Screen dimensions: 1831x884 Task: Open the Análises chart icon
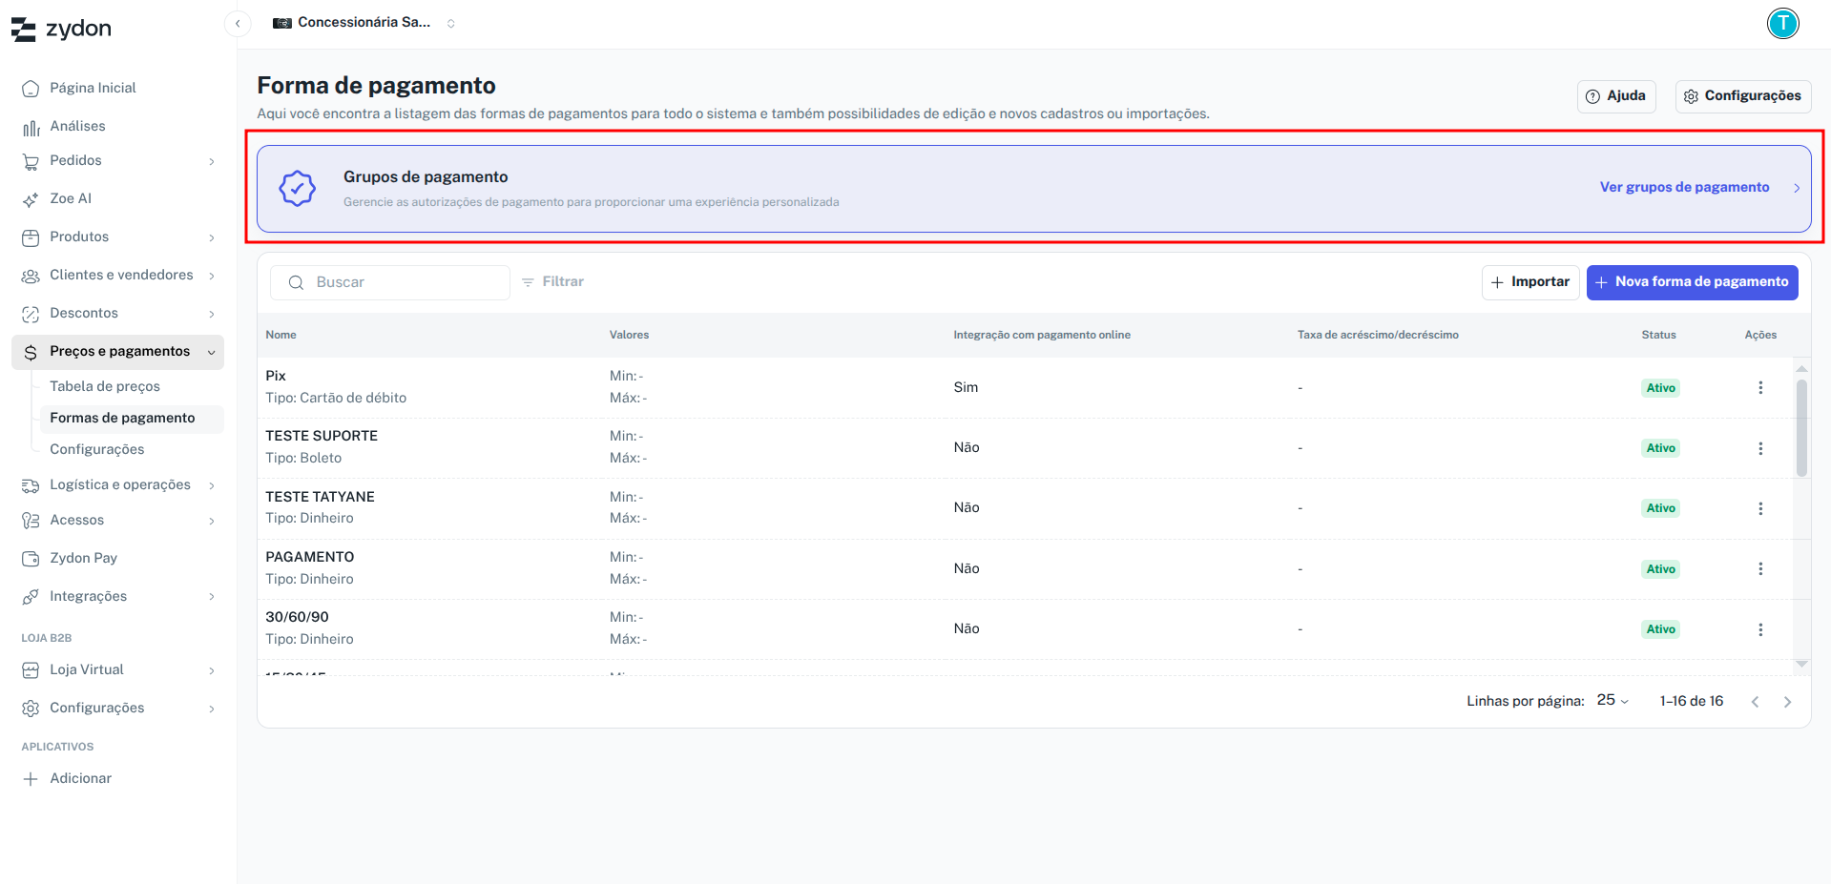coord(31,126)
